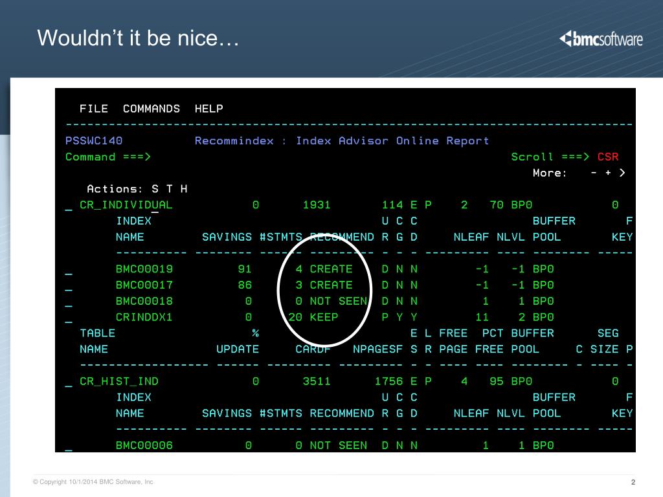Image resolution: width=663 pixels, height=497 pixels.
Task: Click NLEAF value 11 for CRINDDX1
Action: pyautogui.click(x=482, y=317)
